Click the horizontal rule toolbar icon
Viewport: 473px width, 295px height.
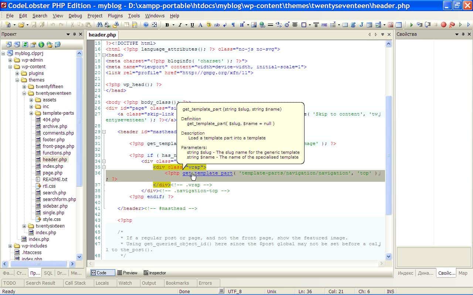tap(270, 25)
